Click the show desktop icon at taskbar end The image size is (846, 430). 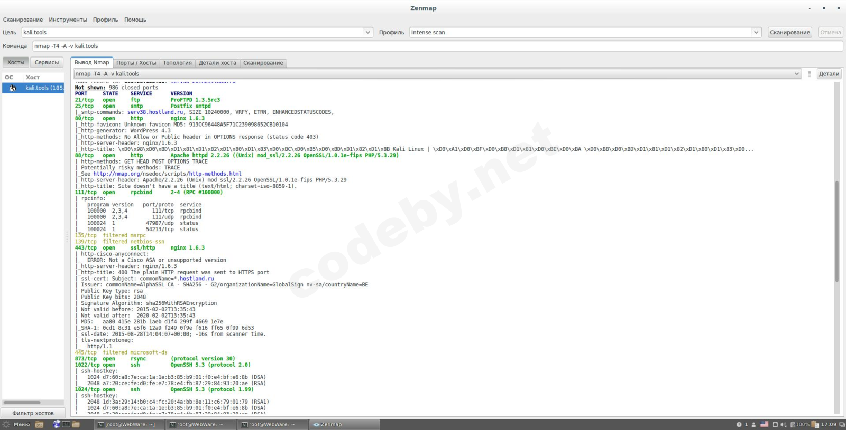[842, 424]
